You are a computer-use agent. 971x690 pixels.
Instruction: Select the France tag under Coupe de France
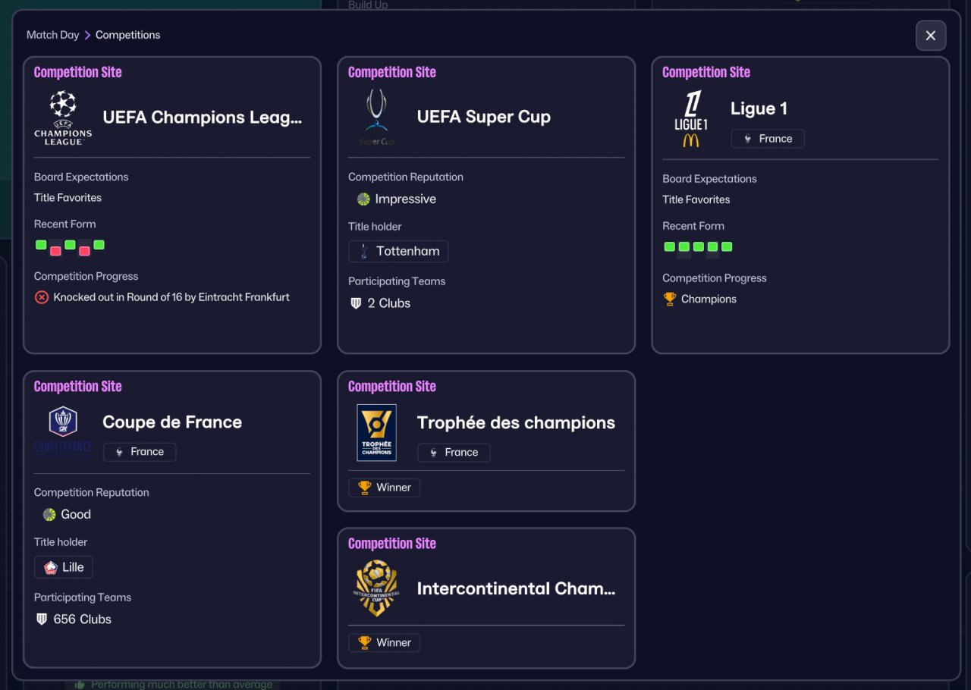tap(140, 452)
